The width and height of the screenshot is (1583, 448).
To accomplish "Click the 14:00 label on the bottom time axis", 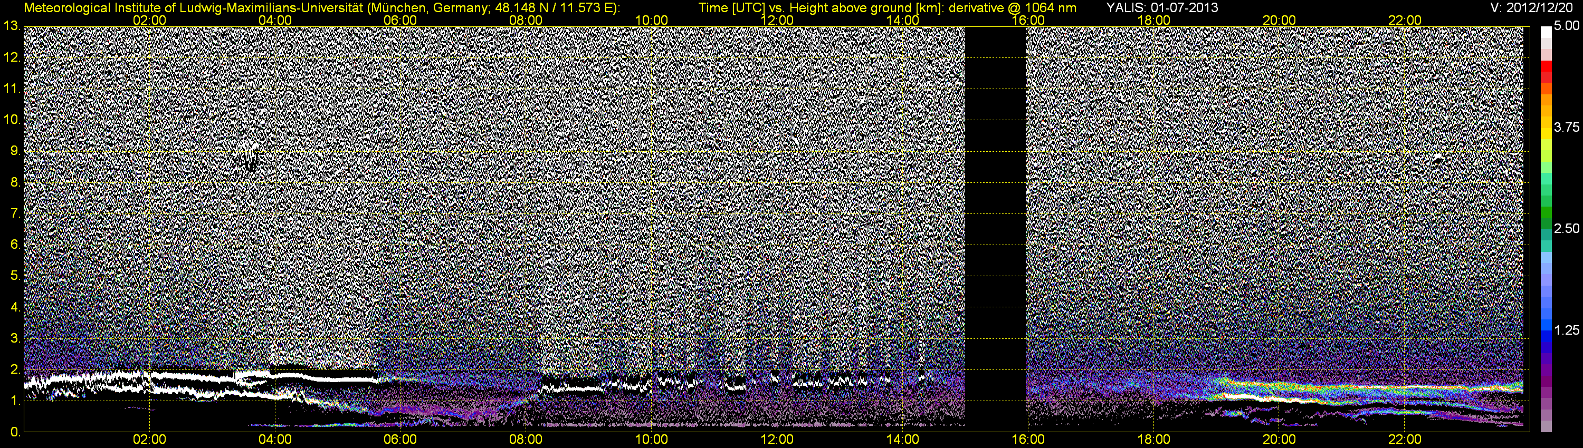I will pos(903,440).
